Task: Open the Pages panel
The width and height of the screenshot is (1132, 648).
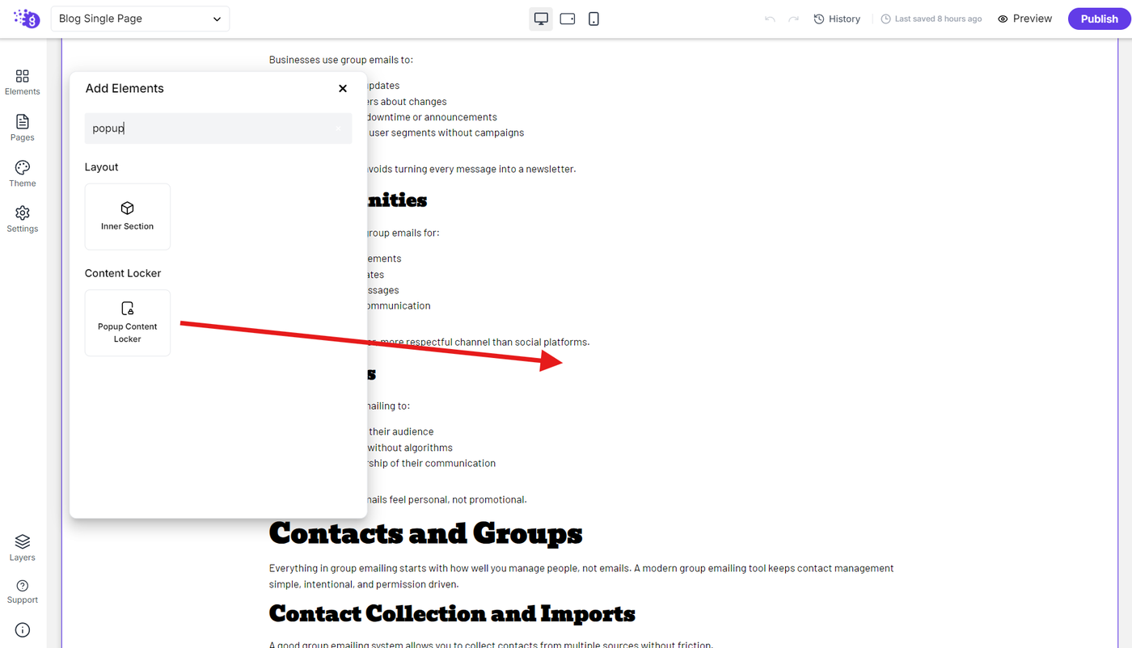Action: tap(22, 128)
